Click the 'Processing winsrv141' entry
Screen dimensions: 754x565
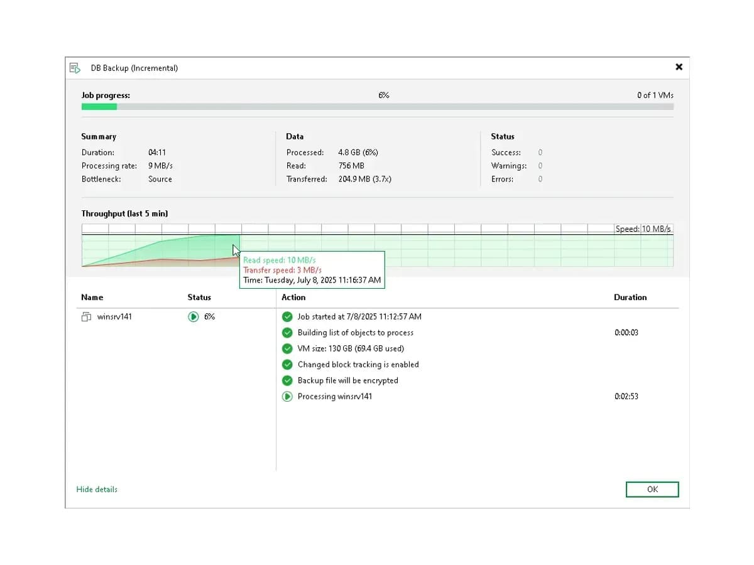pos(335,397)
